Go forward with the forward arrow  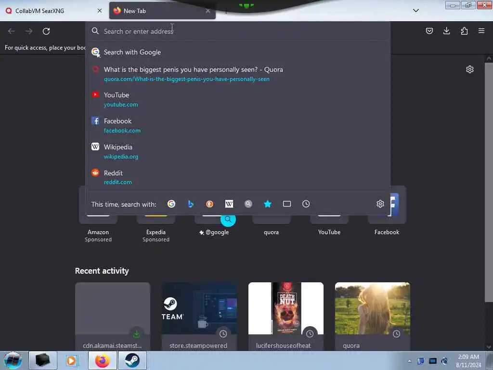[29, 31]
